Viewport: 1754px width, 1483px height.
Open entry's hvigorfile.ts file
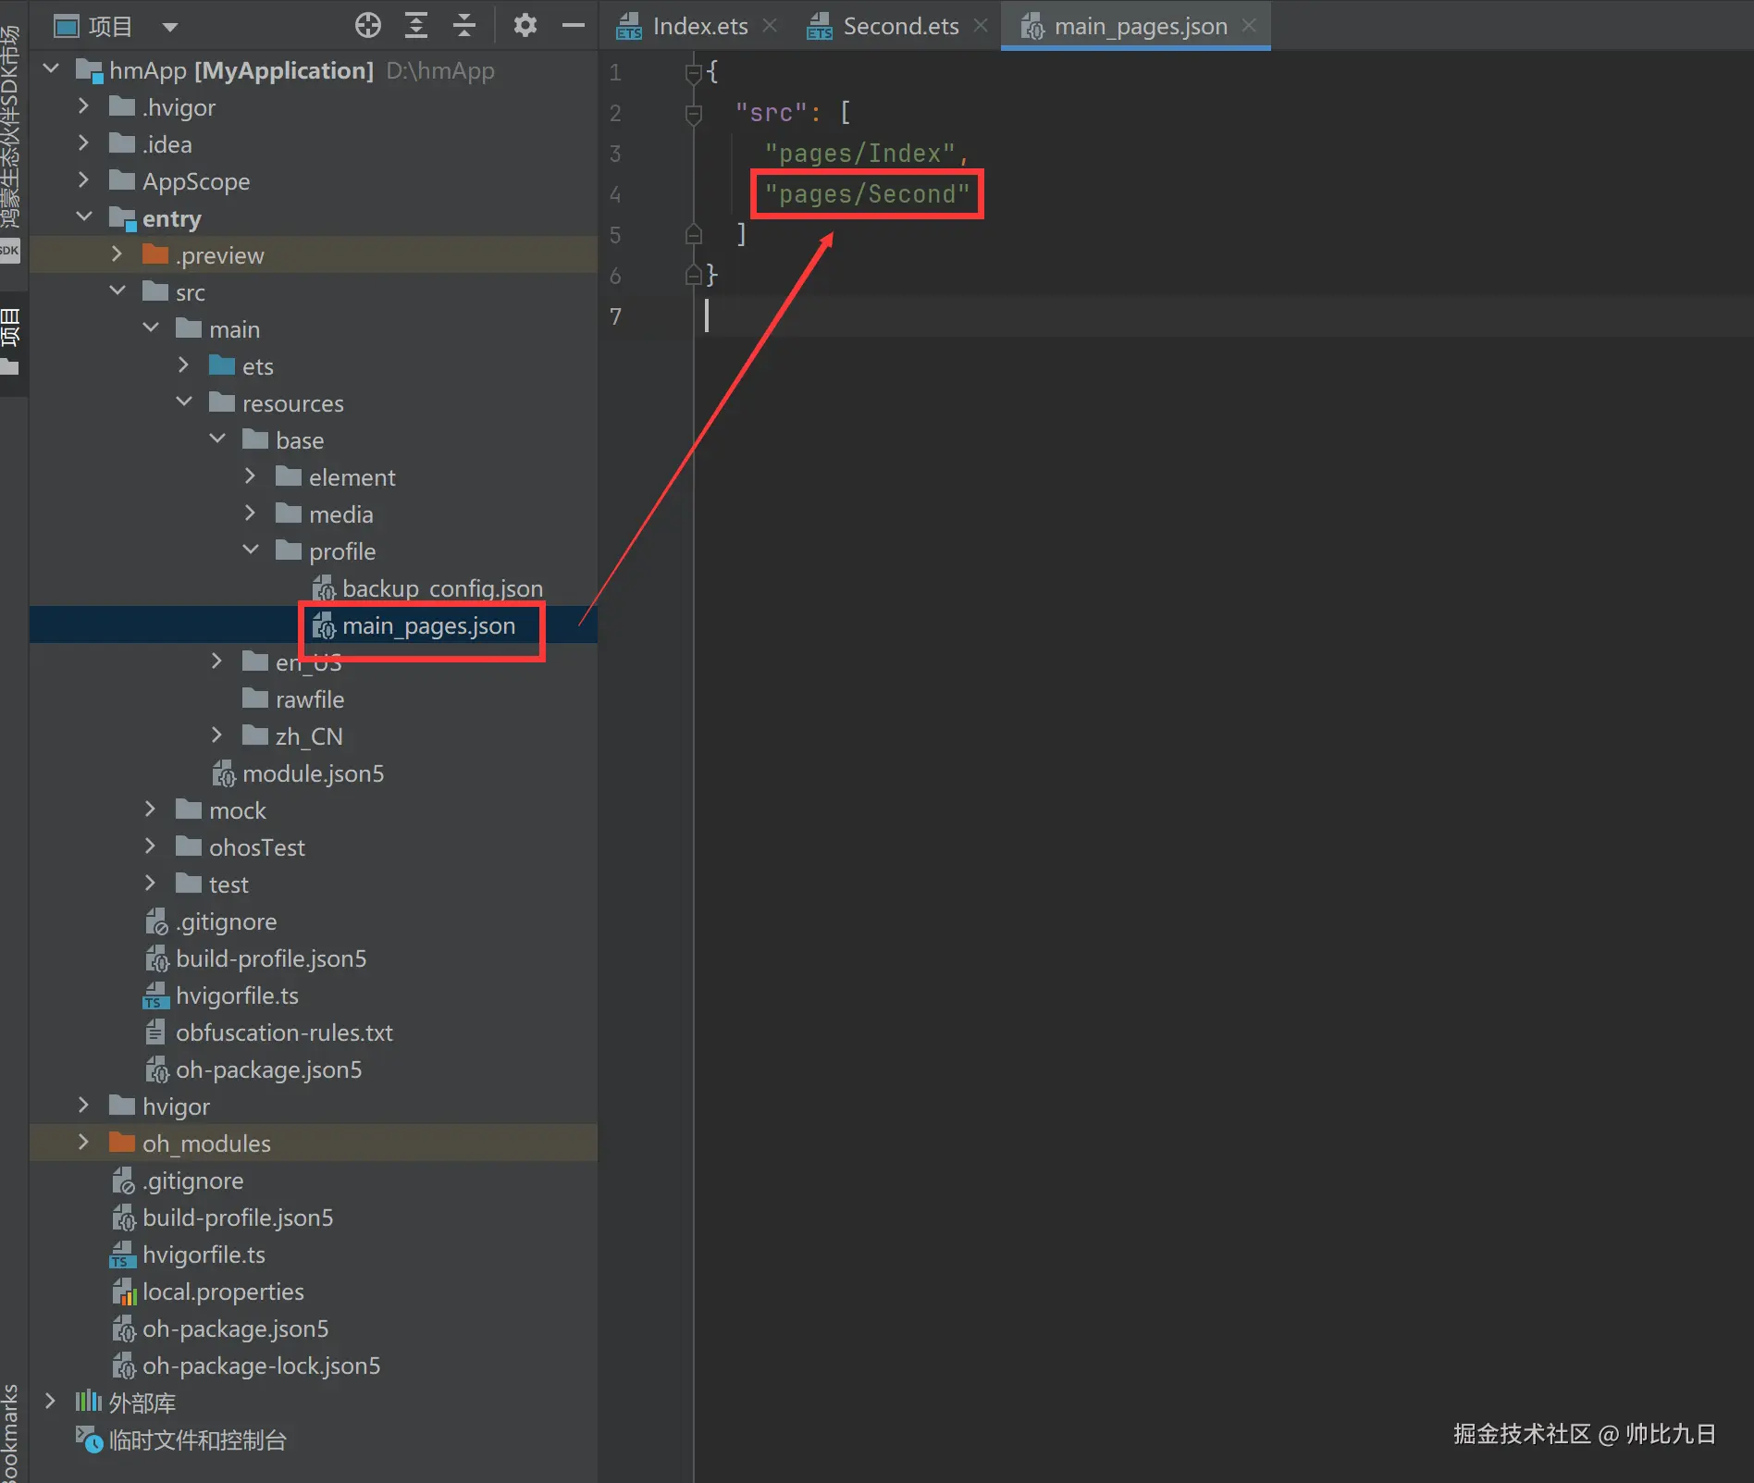click(x=237, y=995)
